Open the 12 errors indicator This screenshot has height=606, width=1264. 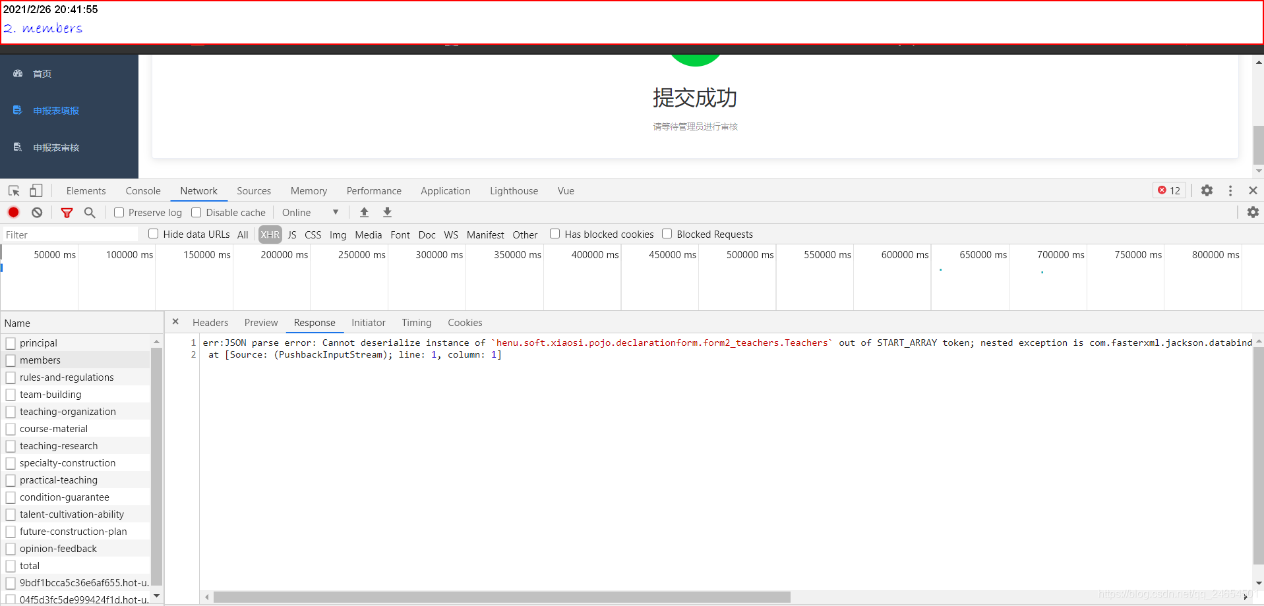pos(1169,190)
